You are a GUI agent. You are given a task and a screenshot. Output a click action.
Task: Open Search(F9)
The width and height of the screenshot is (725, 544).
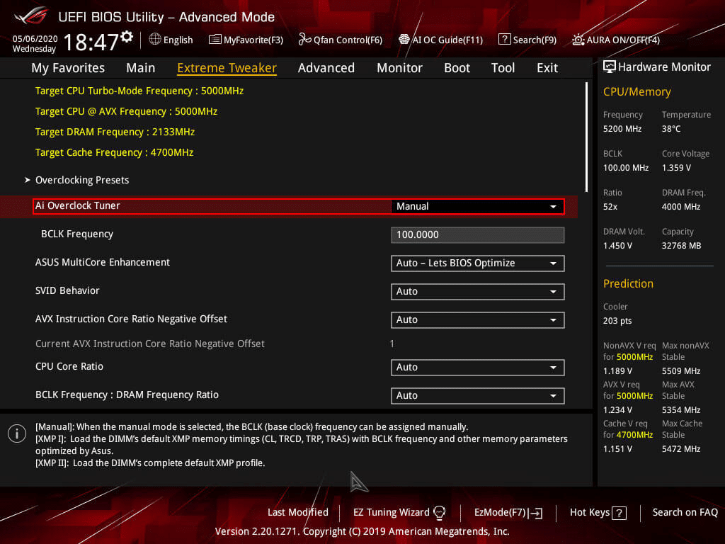point(527,40)
